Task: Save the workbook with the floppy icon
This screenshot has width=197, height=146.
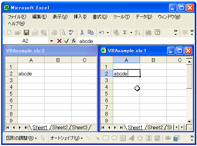Action: click(x=26, y=32)
